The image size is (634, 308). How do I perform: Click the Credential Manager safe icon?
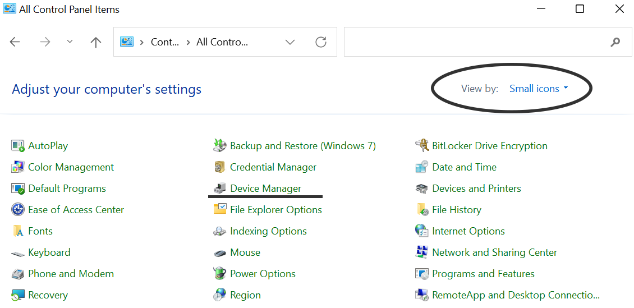(x=219, y=167)
